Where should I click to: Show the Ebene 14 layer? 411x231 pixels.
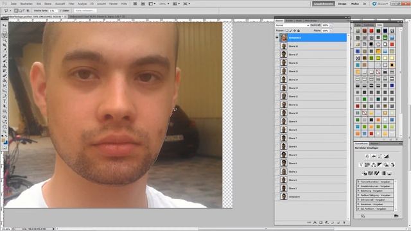point(277,80)
